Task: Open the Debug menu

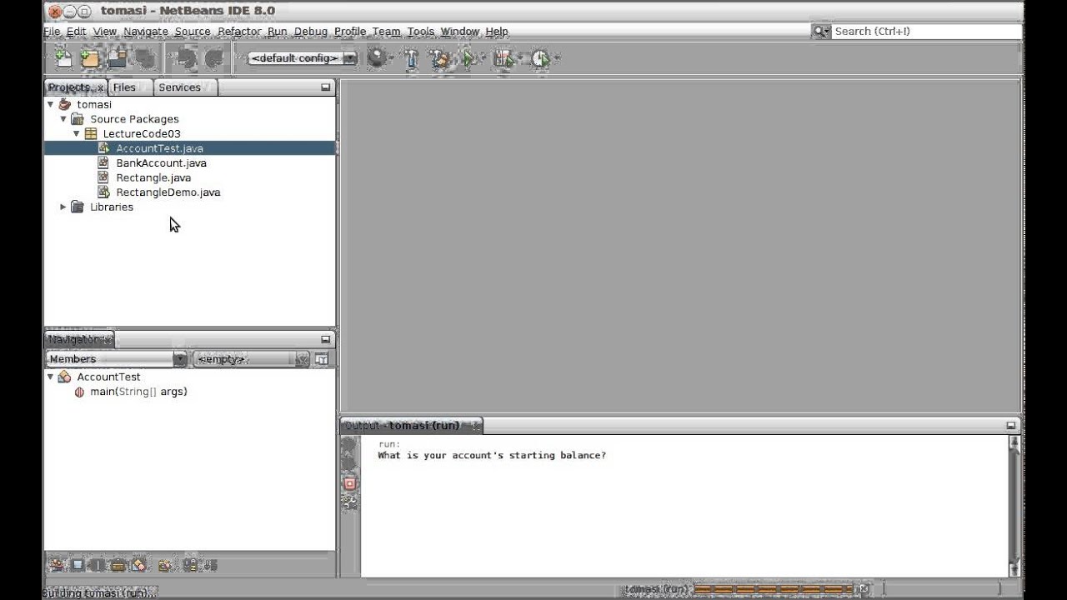Action: pyautogui.click(x=311, y=32)
